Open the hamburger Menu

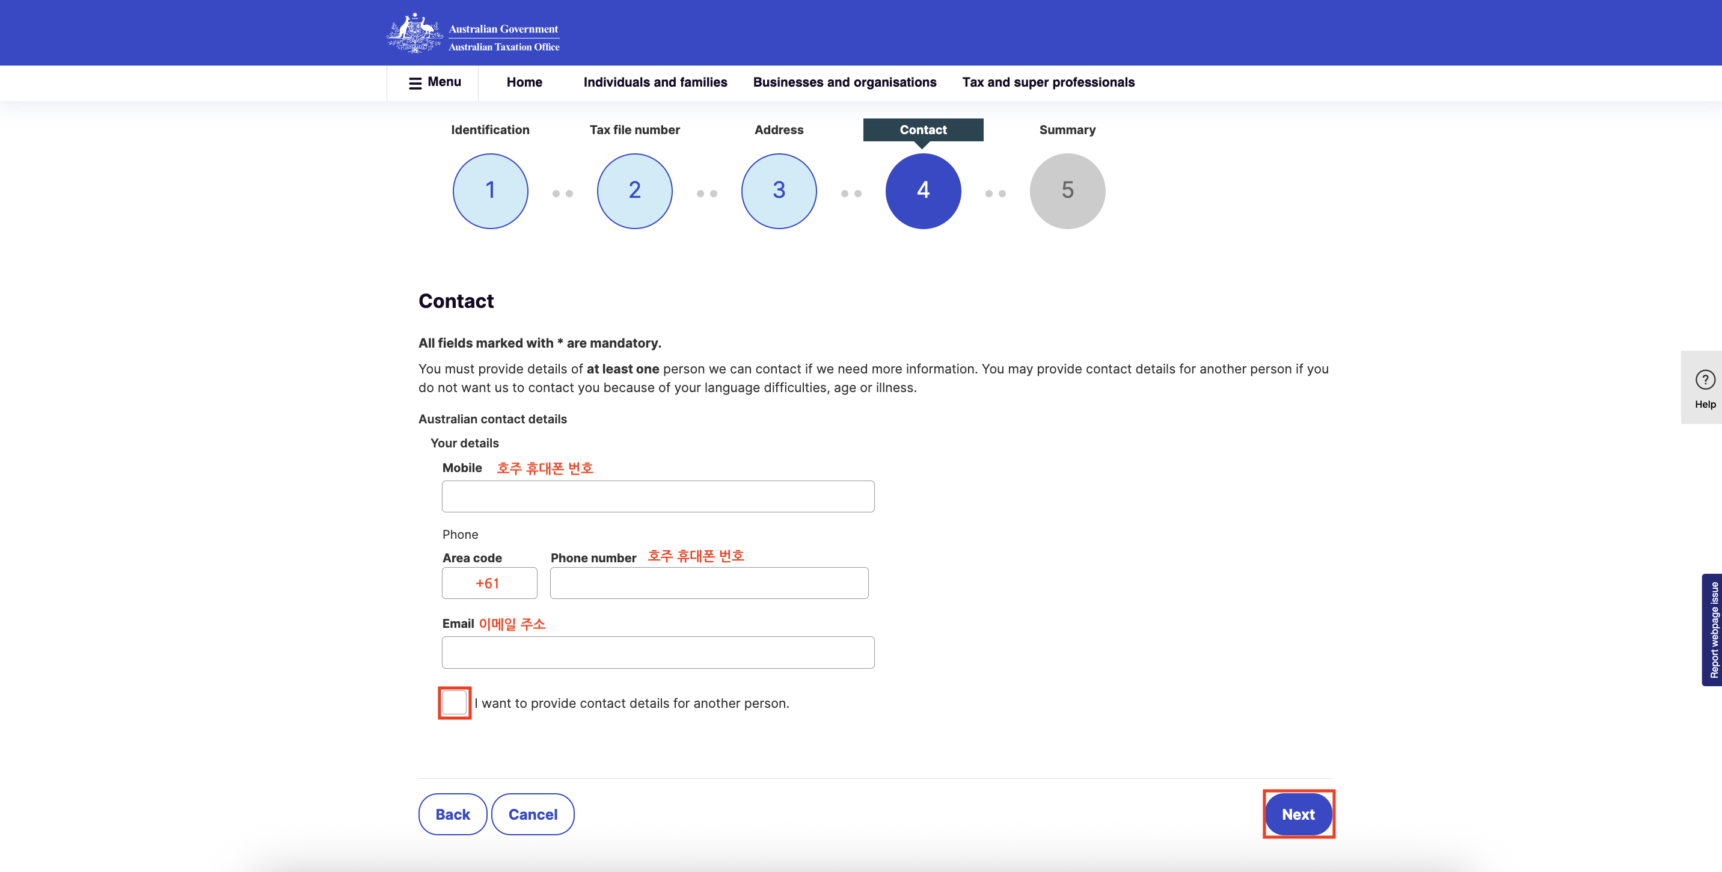click(435, 82)
